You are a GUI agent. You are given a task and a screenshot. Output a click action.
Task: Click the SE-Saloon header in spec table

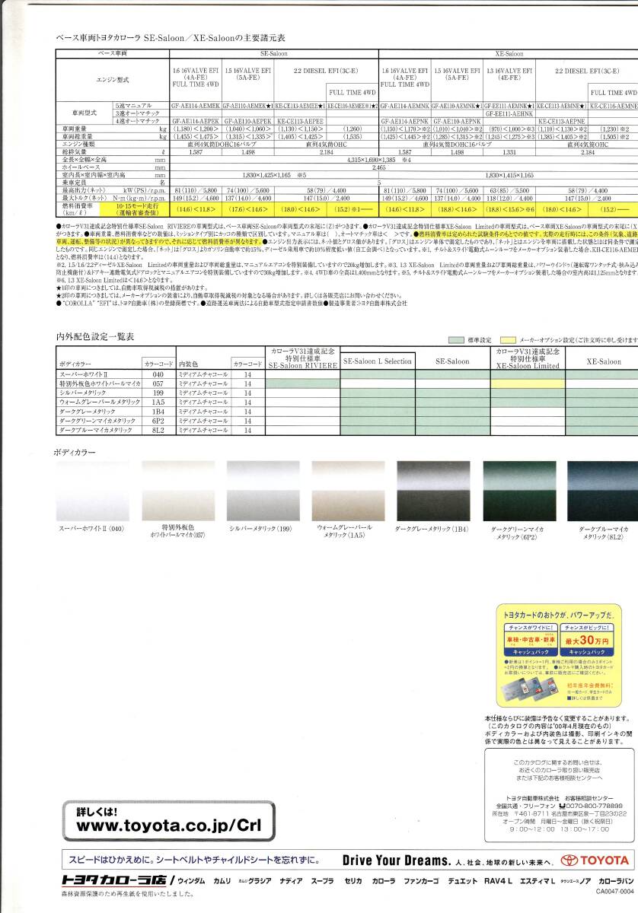coord(275,54)
